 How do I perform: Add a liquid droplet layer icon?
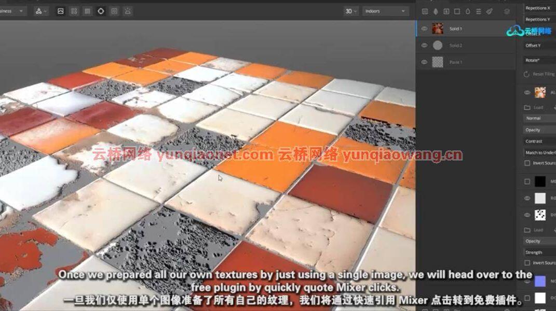click(x=468, y=11)
